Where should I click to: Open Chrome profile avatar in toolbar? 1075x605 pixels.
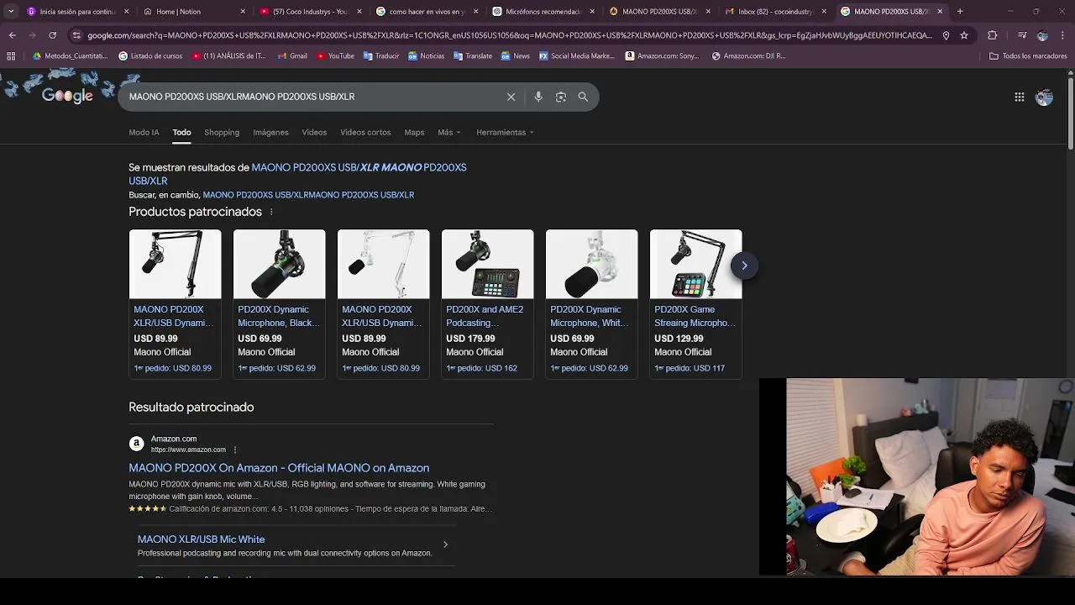click(x=1042, y=35)
